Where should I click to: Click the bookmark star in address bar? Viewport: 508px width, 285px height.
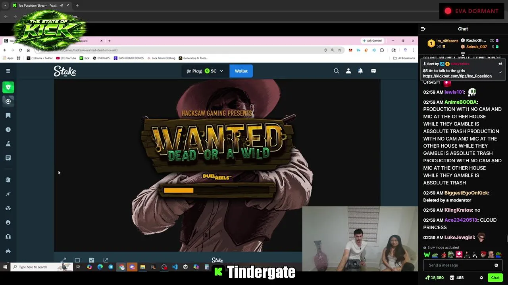pyautogui.click(x=339, y=50)
